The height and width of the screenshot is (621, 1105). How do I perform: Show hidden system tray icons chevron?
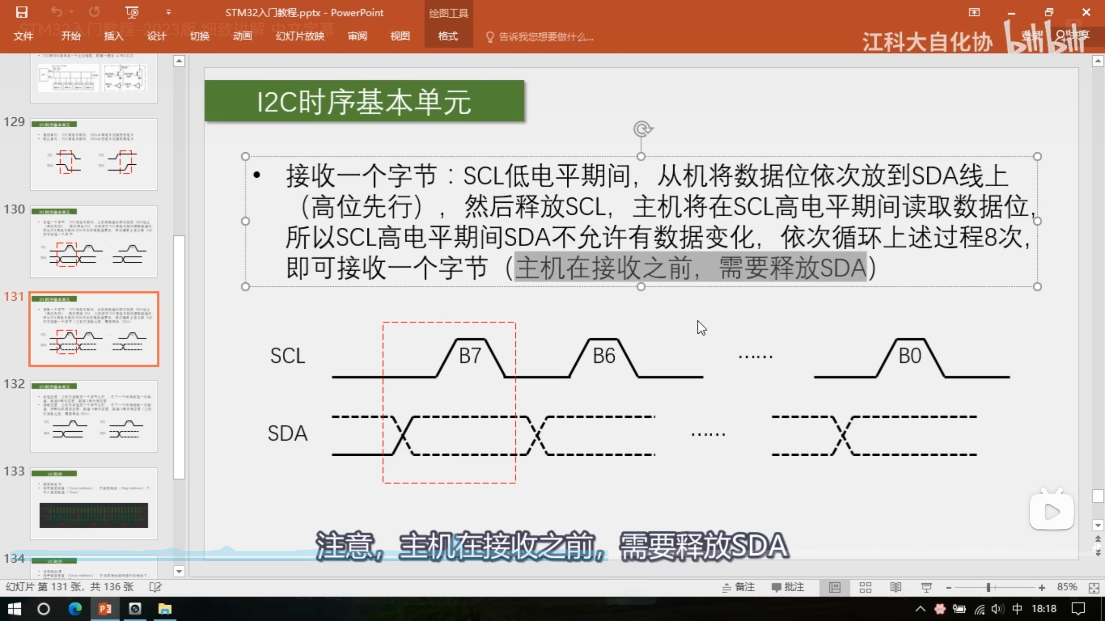(x=920, y=608)
